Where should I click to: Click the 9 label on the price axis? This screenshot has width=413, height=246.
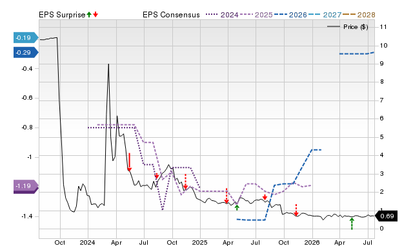[x=381, y=64]
